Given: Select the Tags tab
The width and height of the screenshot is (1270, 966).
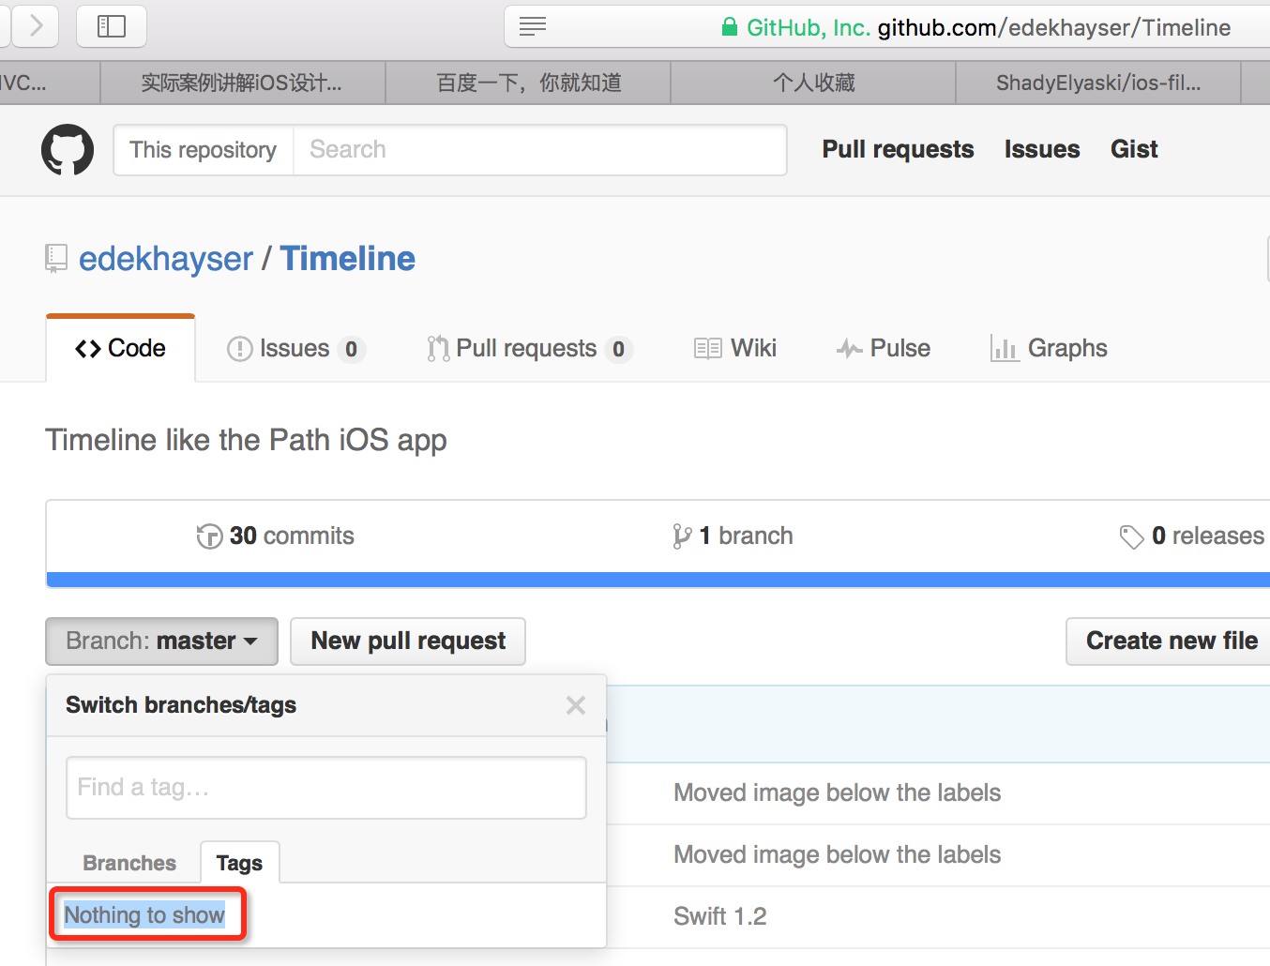Looking at the screenshot, I should [x=239, y=863].
